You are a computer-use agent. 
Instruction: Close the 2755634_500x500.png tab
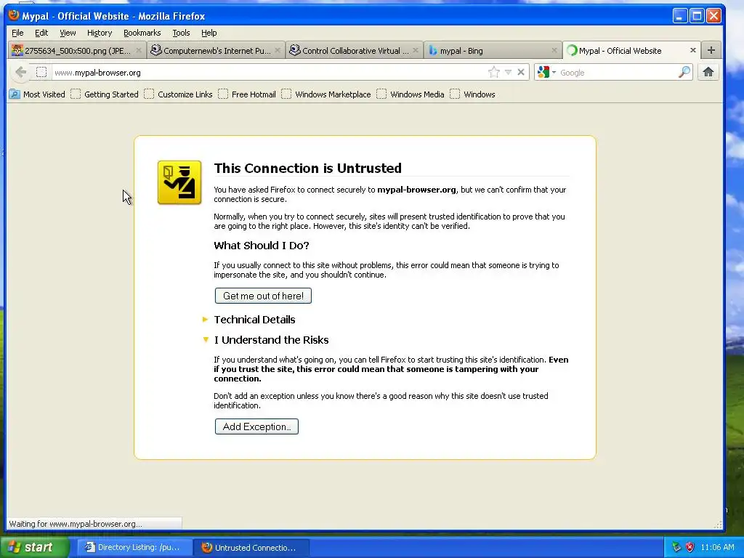(x=139, y=50)
